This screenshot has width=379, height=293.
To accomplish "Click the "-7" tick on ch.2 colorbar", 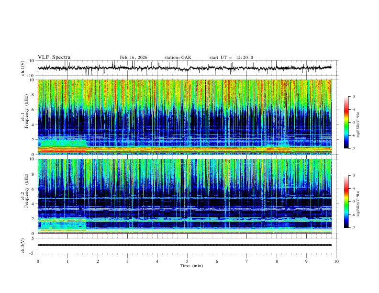I will (353, 228).
